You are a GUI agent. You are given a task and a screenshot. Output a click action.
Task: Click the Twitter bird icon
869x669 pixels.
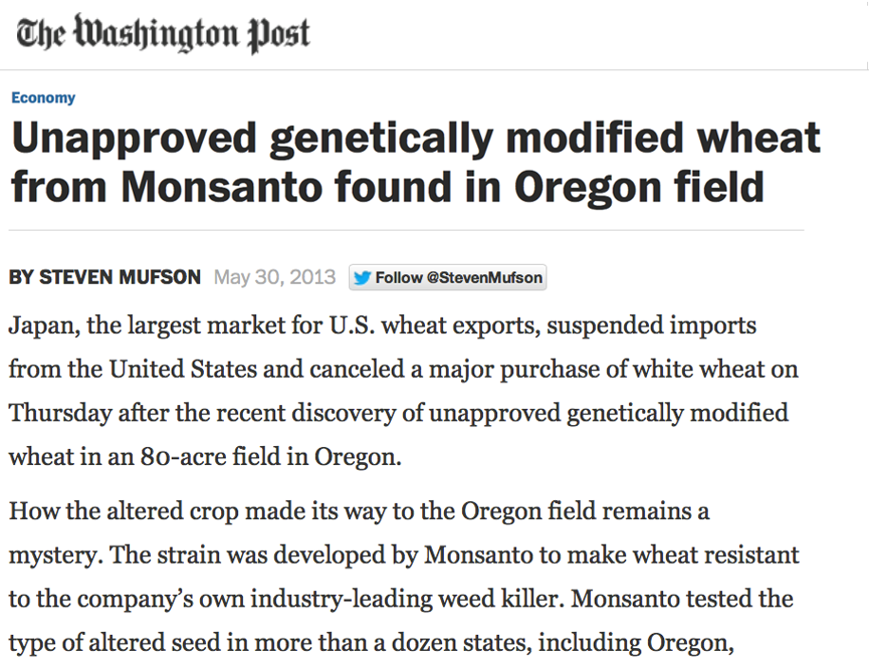click(x=361, y=278)
